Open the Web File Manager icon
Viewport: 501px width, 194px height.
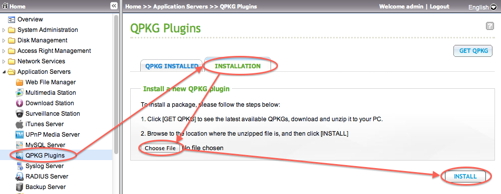point(20,82)
